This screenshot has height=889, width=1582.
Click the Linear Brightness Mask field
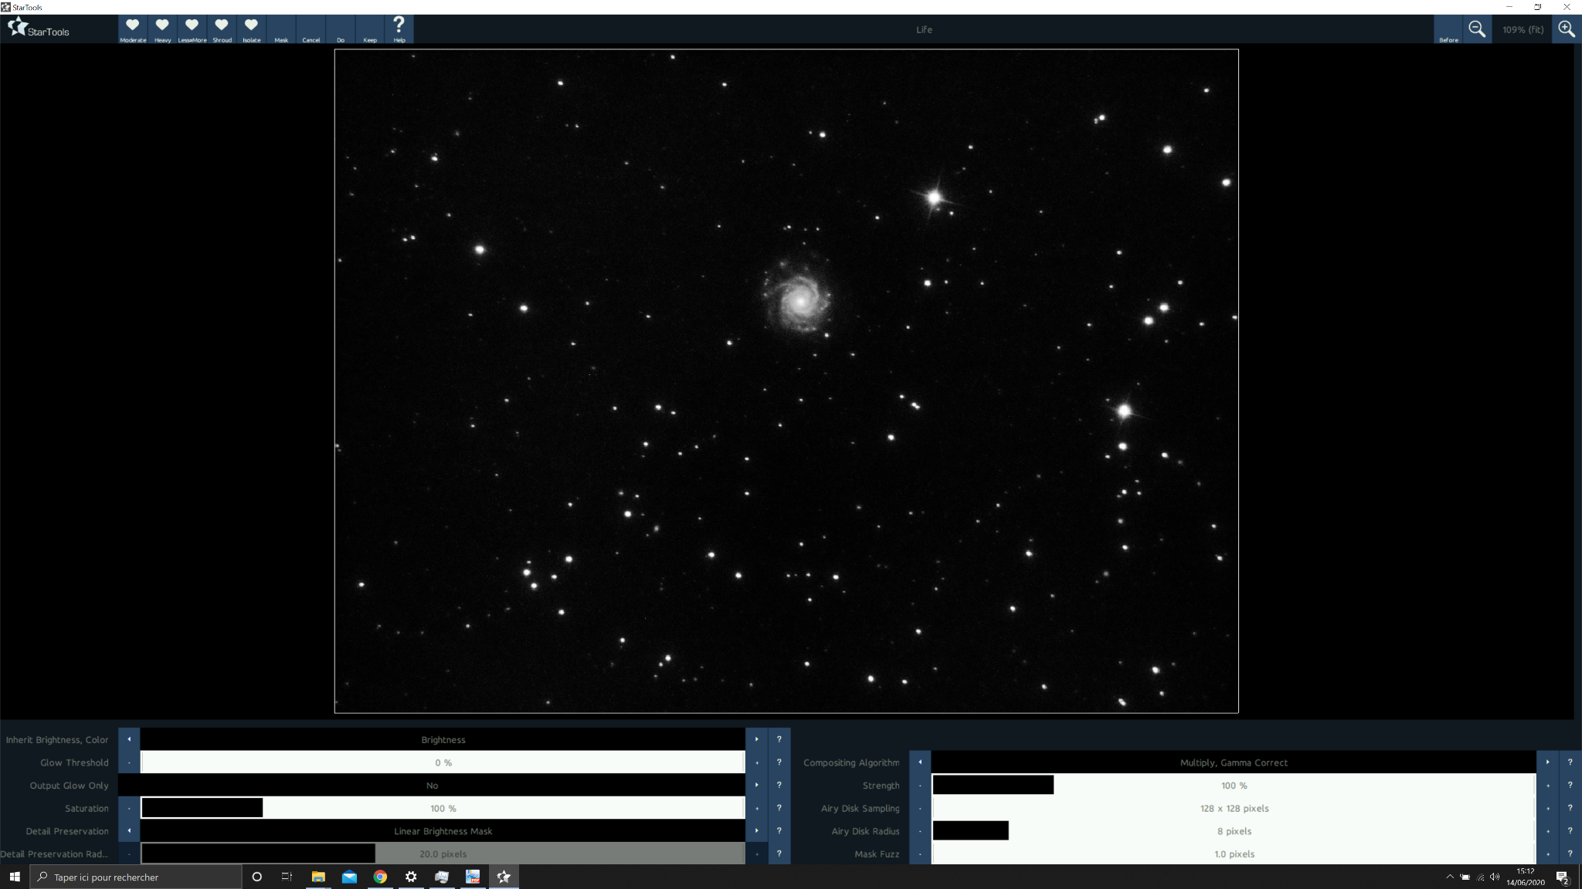coord(443,831)
